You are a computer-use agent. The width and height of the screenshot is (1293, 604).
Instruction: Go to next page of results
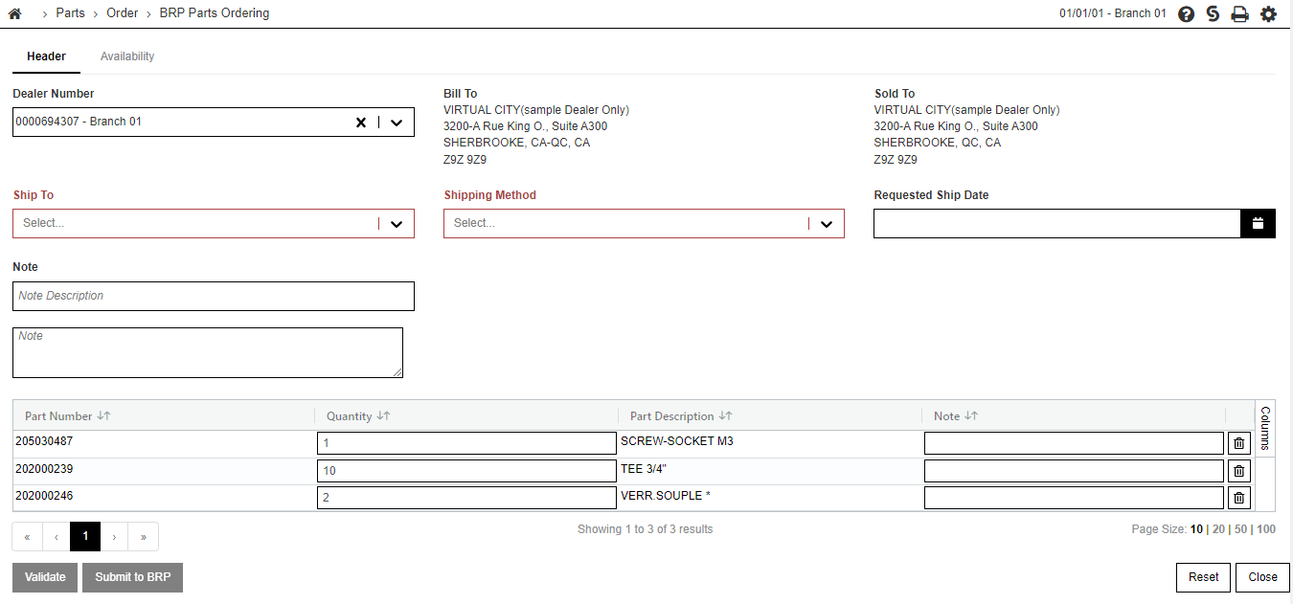click(114, 537)
